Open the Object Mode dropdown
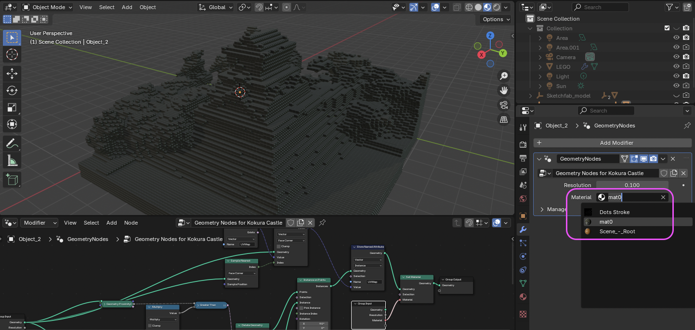 click(x=47, y=7)
